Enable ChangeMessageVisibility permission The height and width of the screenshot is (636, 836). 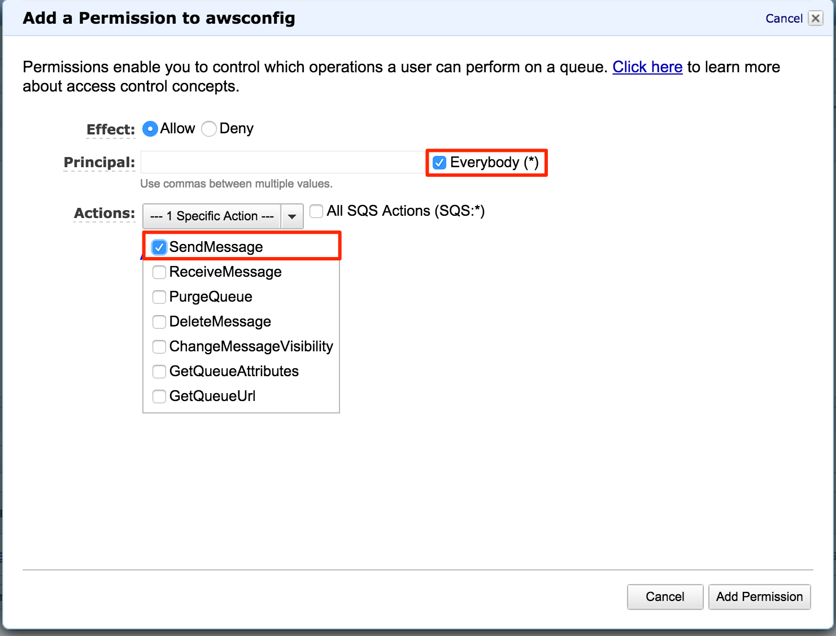click(x=159, y=347)
